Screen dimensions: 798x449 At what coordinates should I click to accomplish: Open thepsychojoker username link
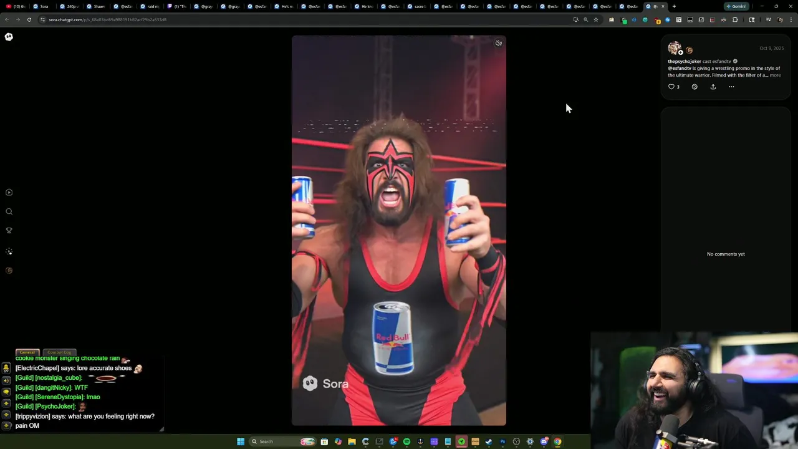point(684,61)
